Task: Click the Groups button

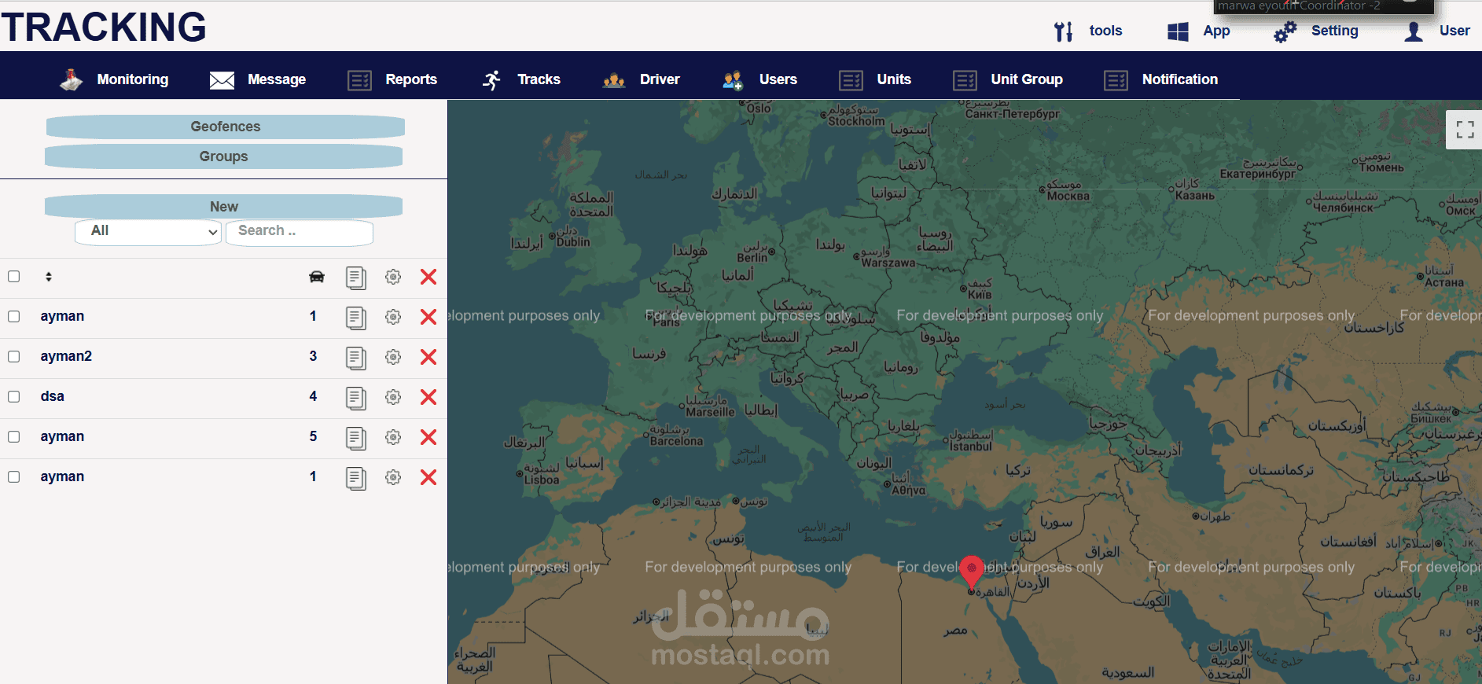Action: [x=223, y=156]
